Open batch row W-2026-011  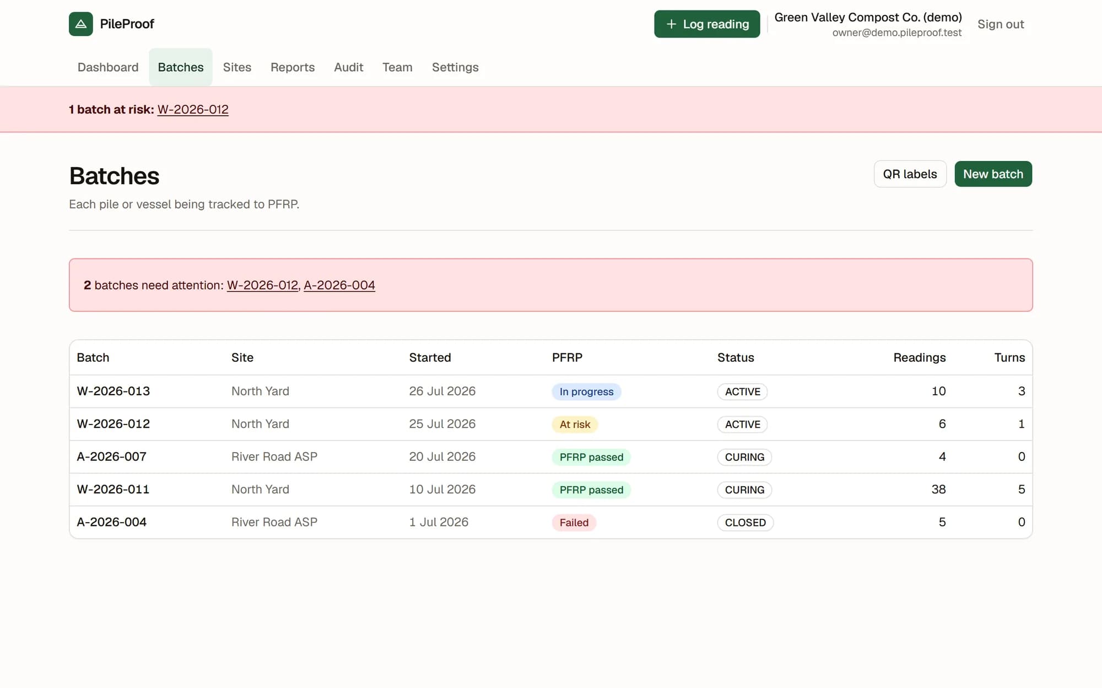pos(550,490)
